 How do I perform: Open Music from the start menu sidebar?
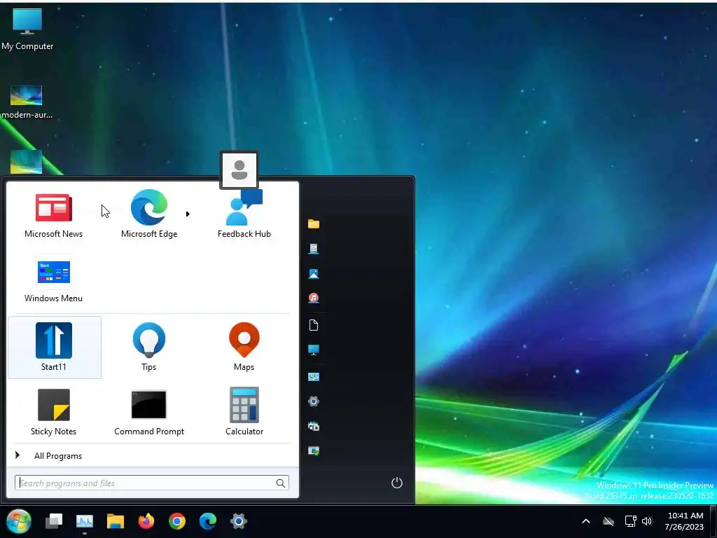tap(314, 298)
